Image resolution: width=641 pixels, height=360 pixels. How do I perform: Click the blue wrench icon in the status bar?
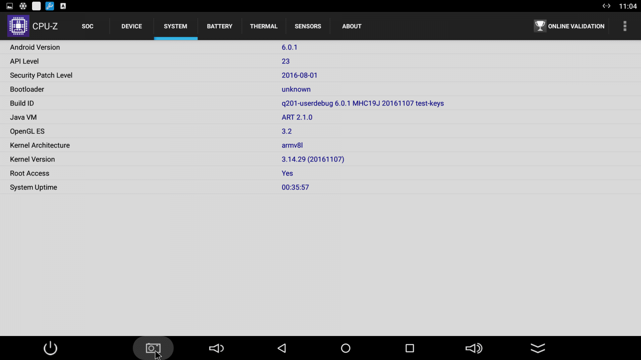[49, 6]
